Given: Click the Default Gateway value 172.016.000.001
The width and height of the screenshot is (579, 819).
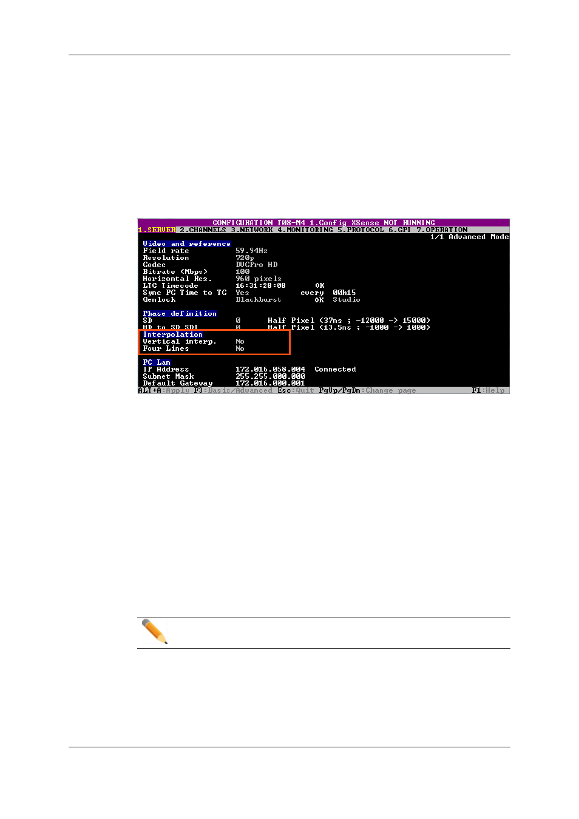Looking at the screenshot, I should 270,384.
